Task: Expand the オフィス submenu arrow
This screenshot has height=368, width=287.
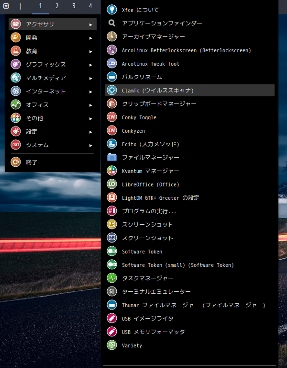Action: pos(91,105)
